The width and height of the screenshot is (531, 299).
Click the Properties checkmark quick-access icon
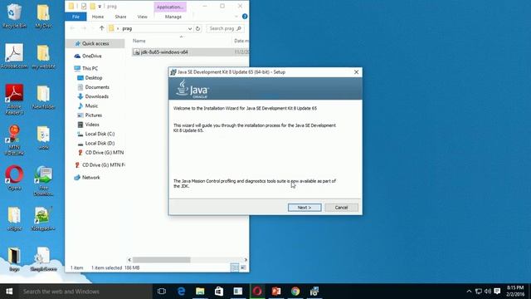tap(84, 6)
